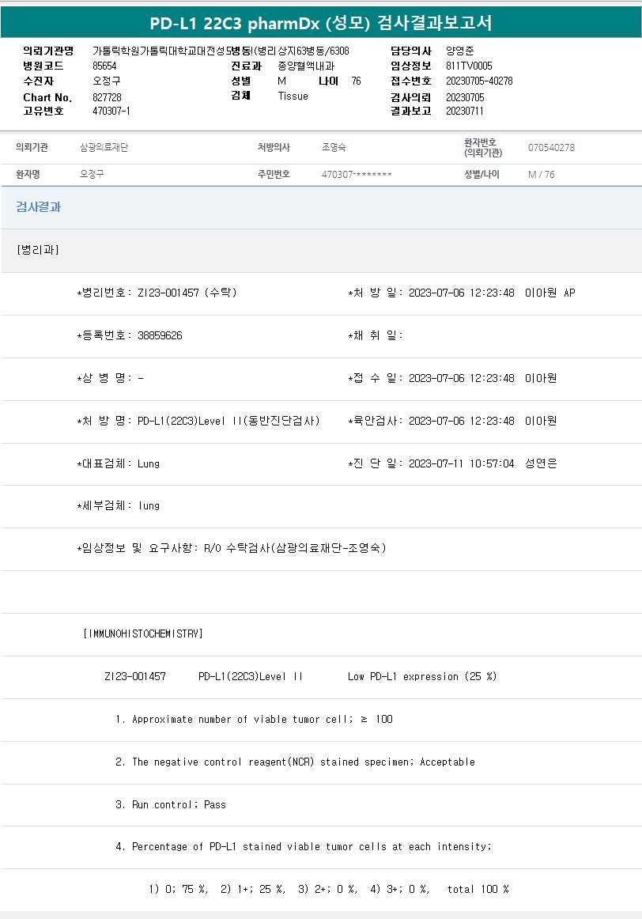
Task: Select representative specimen Lung
Action: click(x=148, y=463)
